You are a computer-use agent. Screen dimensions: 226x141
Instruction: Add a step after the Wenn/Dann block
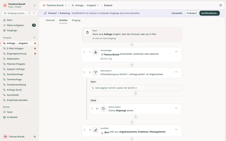(132, 123)
